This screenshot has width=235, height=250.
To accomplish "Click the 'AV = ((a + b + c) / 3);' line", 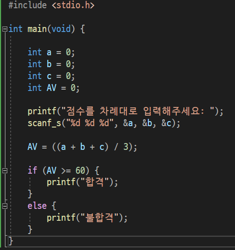I will [82, 147].
